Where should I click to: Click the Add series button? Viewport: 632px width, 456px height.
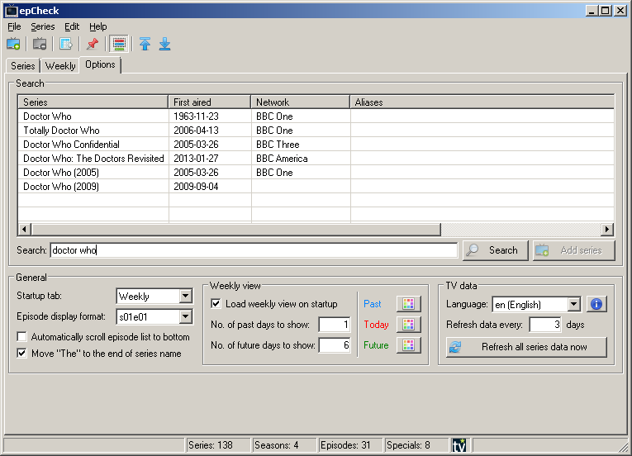tap(574, 250)
